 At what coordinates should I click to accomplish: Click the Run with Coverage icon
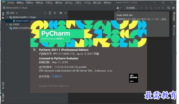click(151, 8)
